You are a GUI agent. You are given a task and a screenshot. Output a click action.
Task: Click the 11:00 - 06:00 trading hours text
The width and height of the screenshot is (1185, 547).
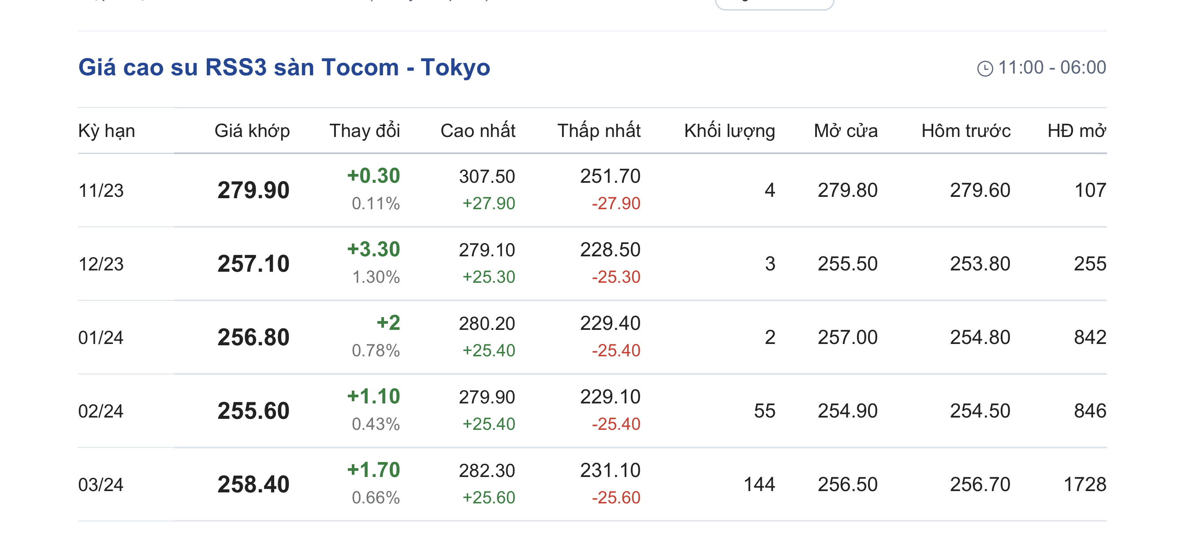point(1051,67)
